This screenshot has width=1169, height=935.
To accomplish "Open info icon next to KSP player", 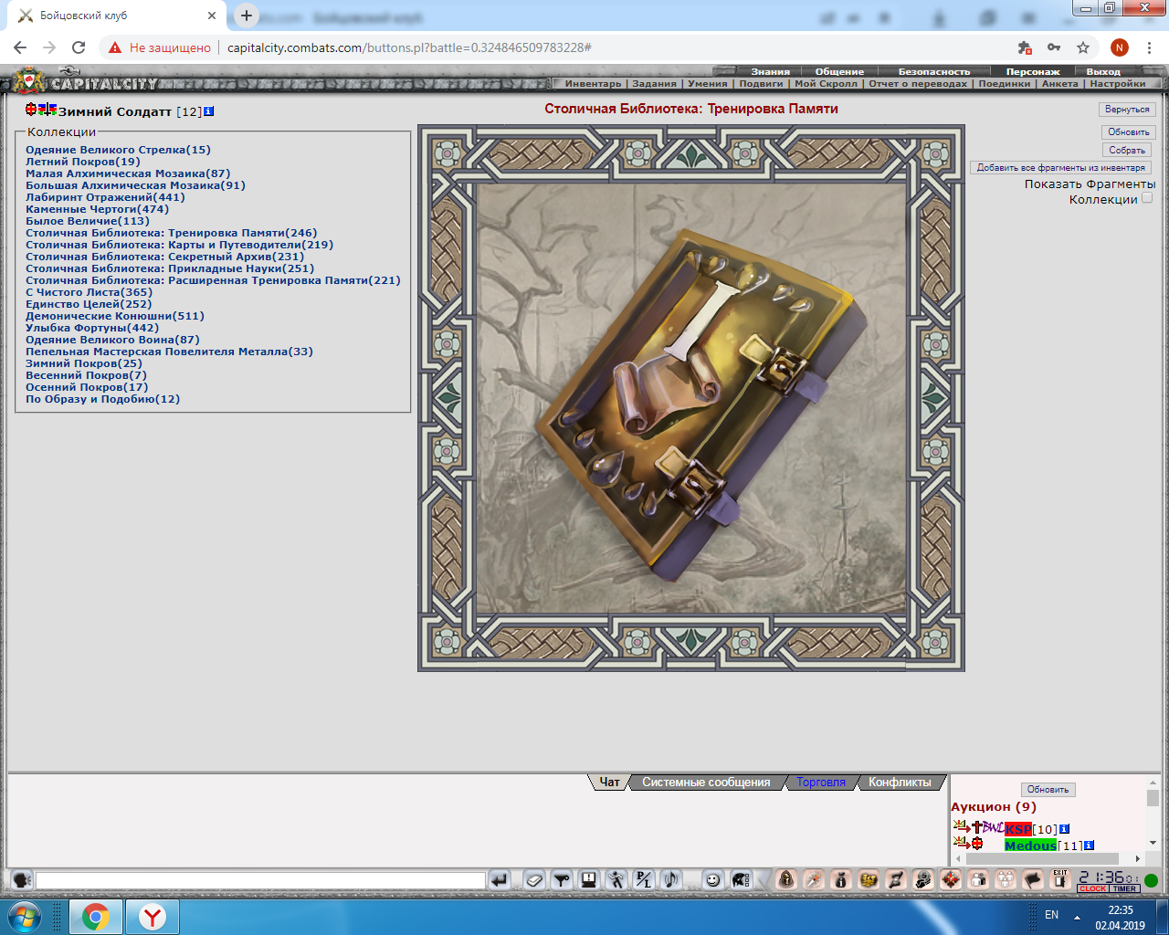I will [1064, 829].
